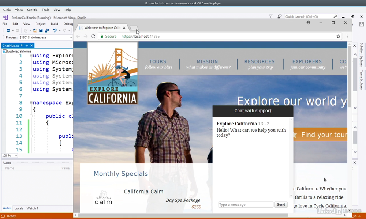Save file with single floppy disk icon
The image size is (366, 219).
41,30
